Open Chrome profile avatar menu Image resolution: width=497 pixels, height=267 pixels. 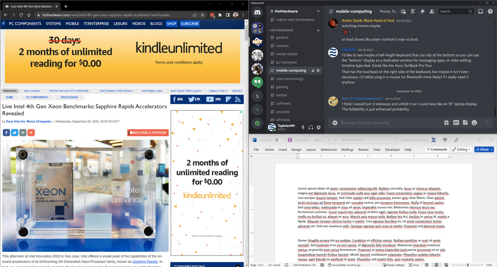(236, 15)
